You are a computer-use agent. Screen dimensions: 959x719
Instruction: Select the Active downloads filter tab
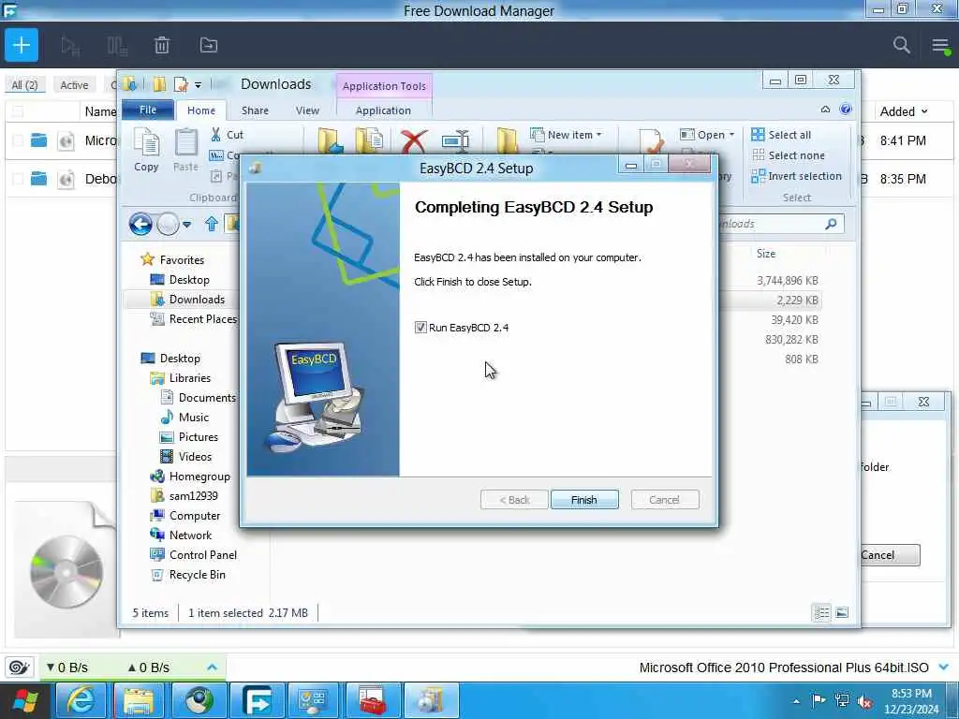tap(74, 85)
